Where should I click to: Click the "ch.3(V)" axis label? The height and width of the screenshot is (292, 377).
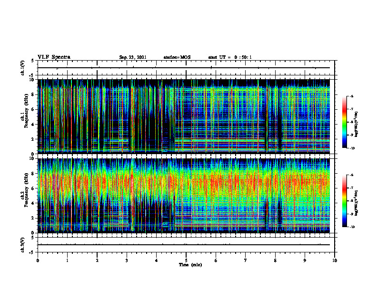(x=23, y=245)
